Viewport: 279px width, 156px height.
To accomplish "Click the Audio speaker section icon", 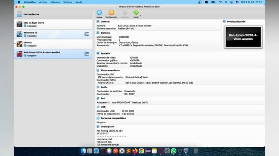I will point(98,87).
